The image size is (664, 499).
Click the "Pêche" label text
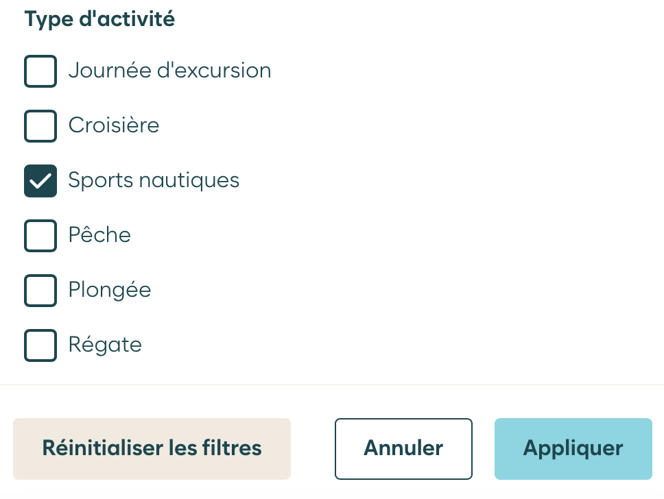(99, 235)
